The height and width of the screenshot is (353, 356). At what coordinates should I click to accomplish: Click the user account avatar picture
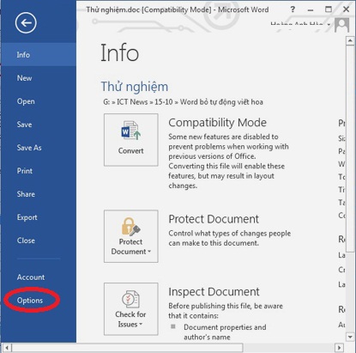coord(341,26)
